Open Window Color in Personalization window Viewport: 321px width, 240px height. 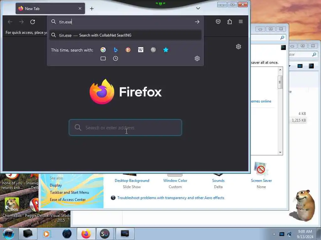[x=175, y=181]
